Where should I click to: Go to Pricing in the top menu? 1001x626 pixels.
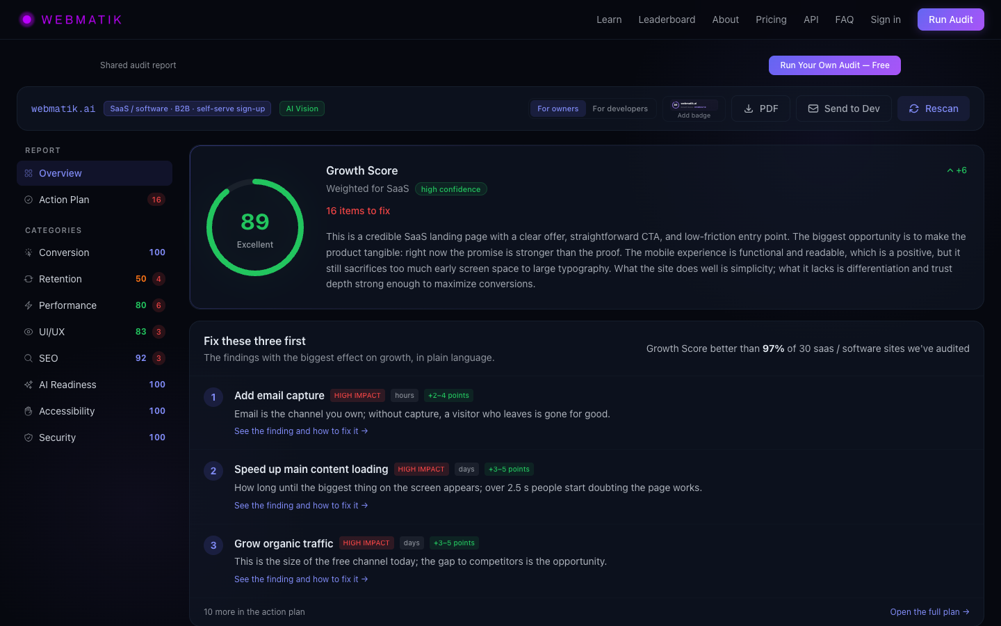[771, 19]
